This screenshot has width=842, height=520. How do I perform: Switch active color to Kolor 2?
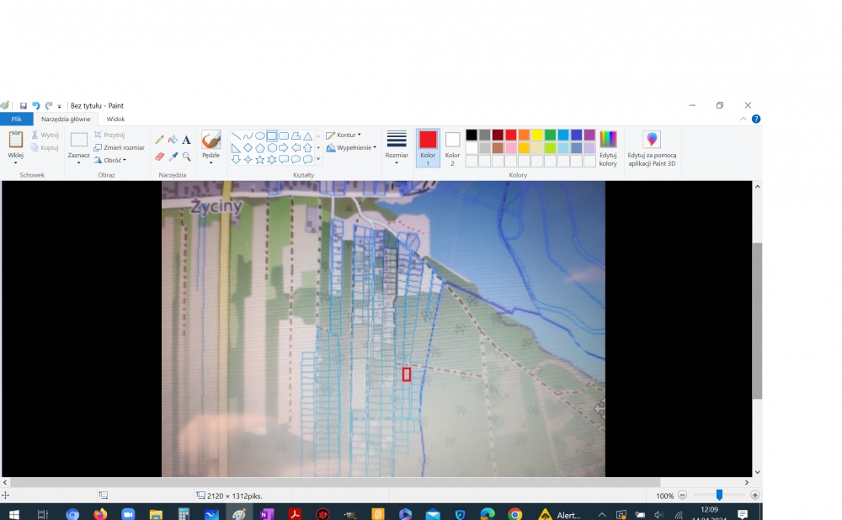(x=452, y=148)
